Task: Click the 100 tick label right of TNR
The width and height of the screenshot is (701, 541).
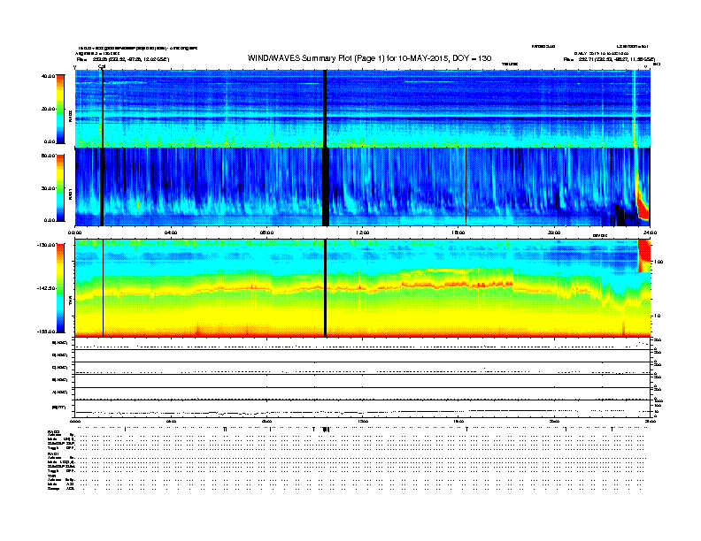Action: click(658, 262)
